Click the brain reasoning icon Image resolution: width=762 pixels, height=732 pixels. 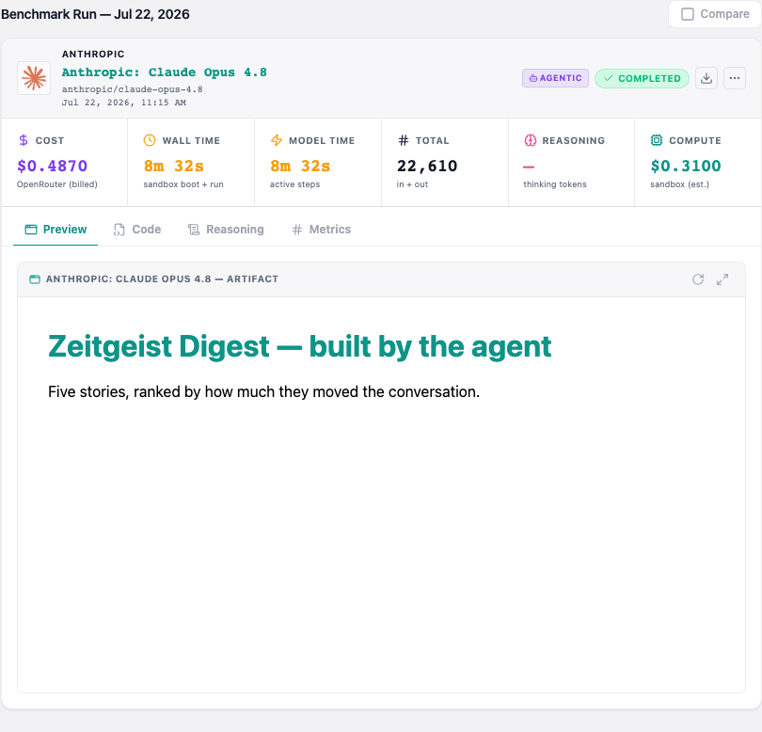[x=531, y=140]
